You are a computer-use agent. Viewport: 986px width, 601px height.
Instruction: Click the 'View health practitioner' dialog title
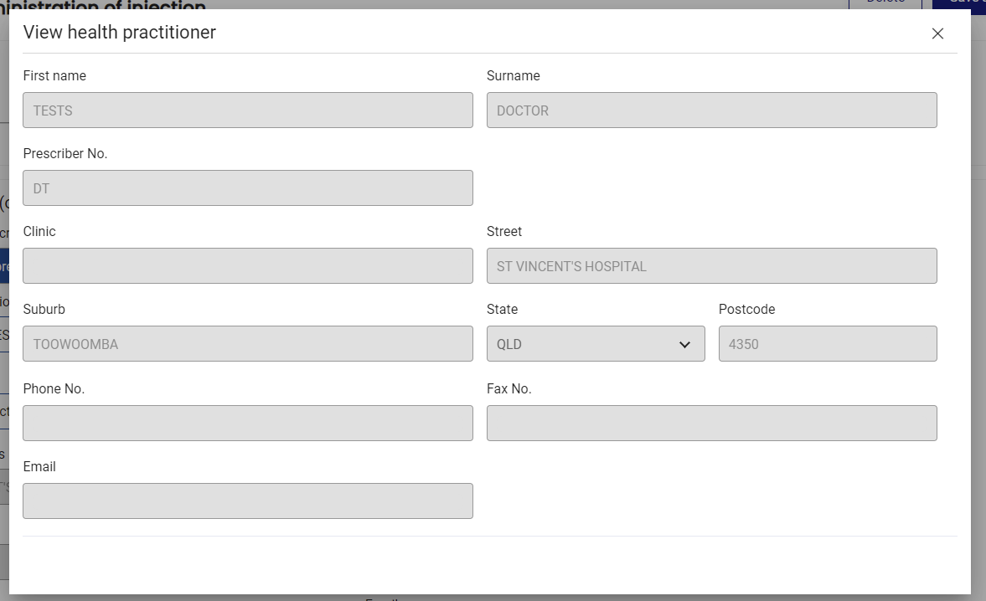tap(120, 33)
